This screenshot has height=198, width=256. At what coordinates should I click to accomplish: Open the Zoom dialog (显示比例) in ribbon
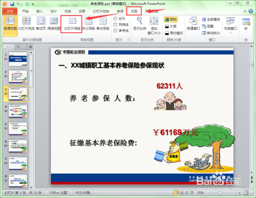tap(140, 23)
